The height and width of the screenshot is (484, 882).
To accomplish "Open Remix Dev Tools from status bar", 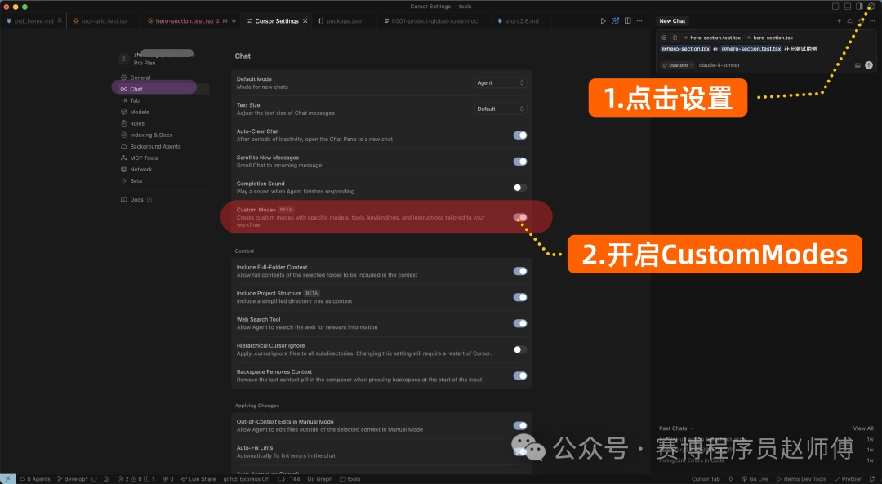I will [802, 479].
